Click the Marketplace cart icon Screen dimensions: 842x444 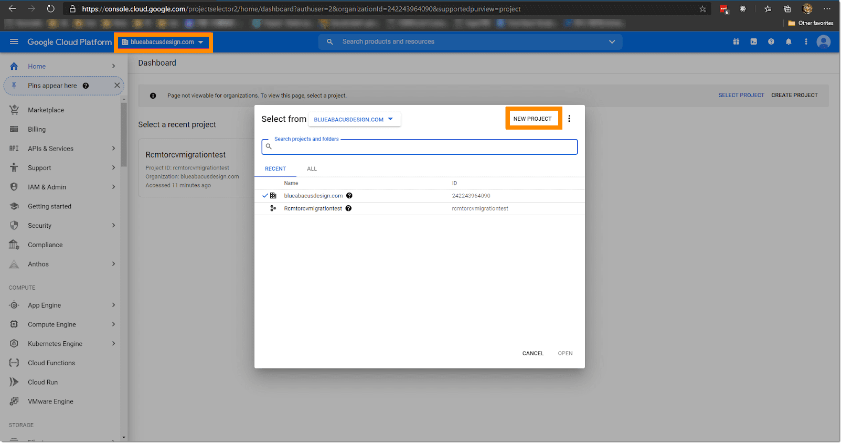coord(14,110)
